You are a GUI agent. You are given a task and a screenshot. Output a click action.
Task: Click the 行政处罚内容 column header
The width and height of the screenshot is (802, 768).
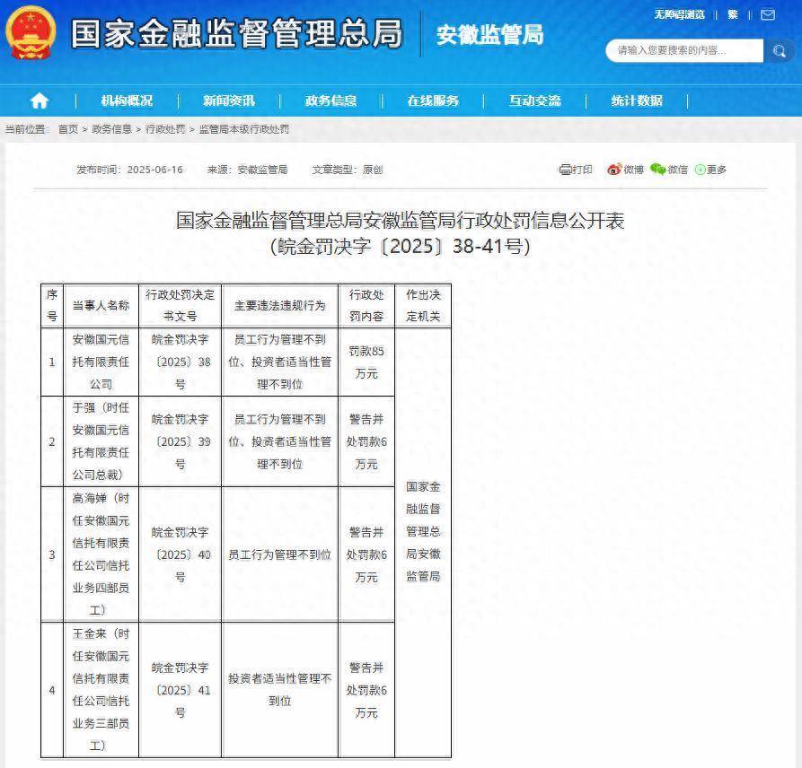(366, 306)
